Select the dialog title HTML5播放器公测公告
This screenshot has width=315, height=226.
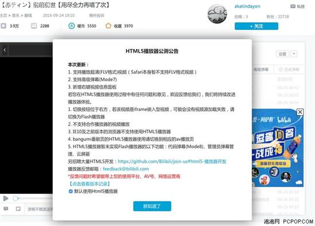152,51
